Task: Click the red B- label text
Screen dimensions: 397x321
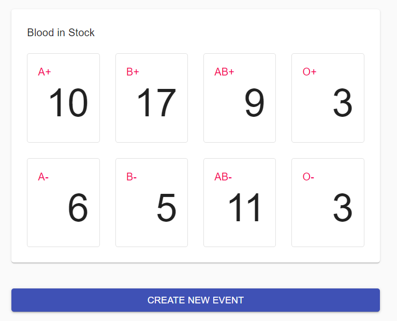Action: [131, 177]
